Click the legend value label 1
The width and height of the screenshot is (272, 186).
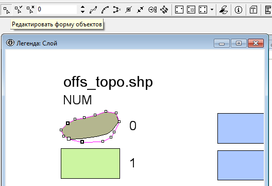point(132,163)
